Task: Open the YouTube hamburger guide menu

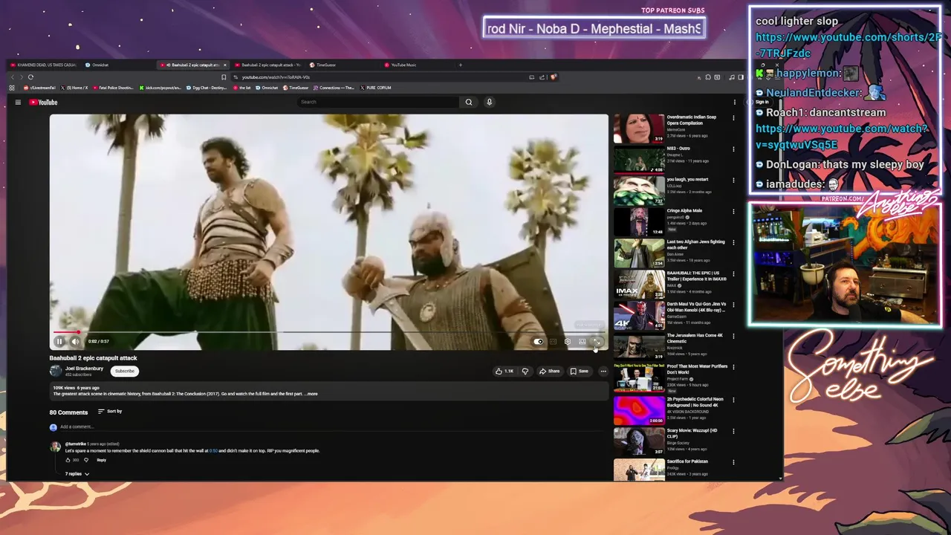Action: tap(18, 102)
